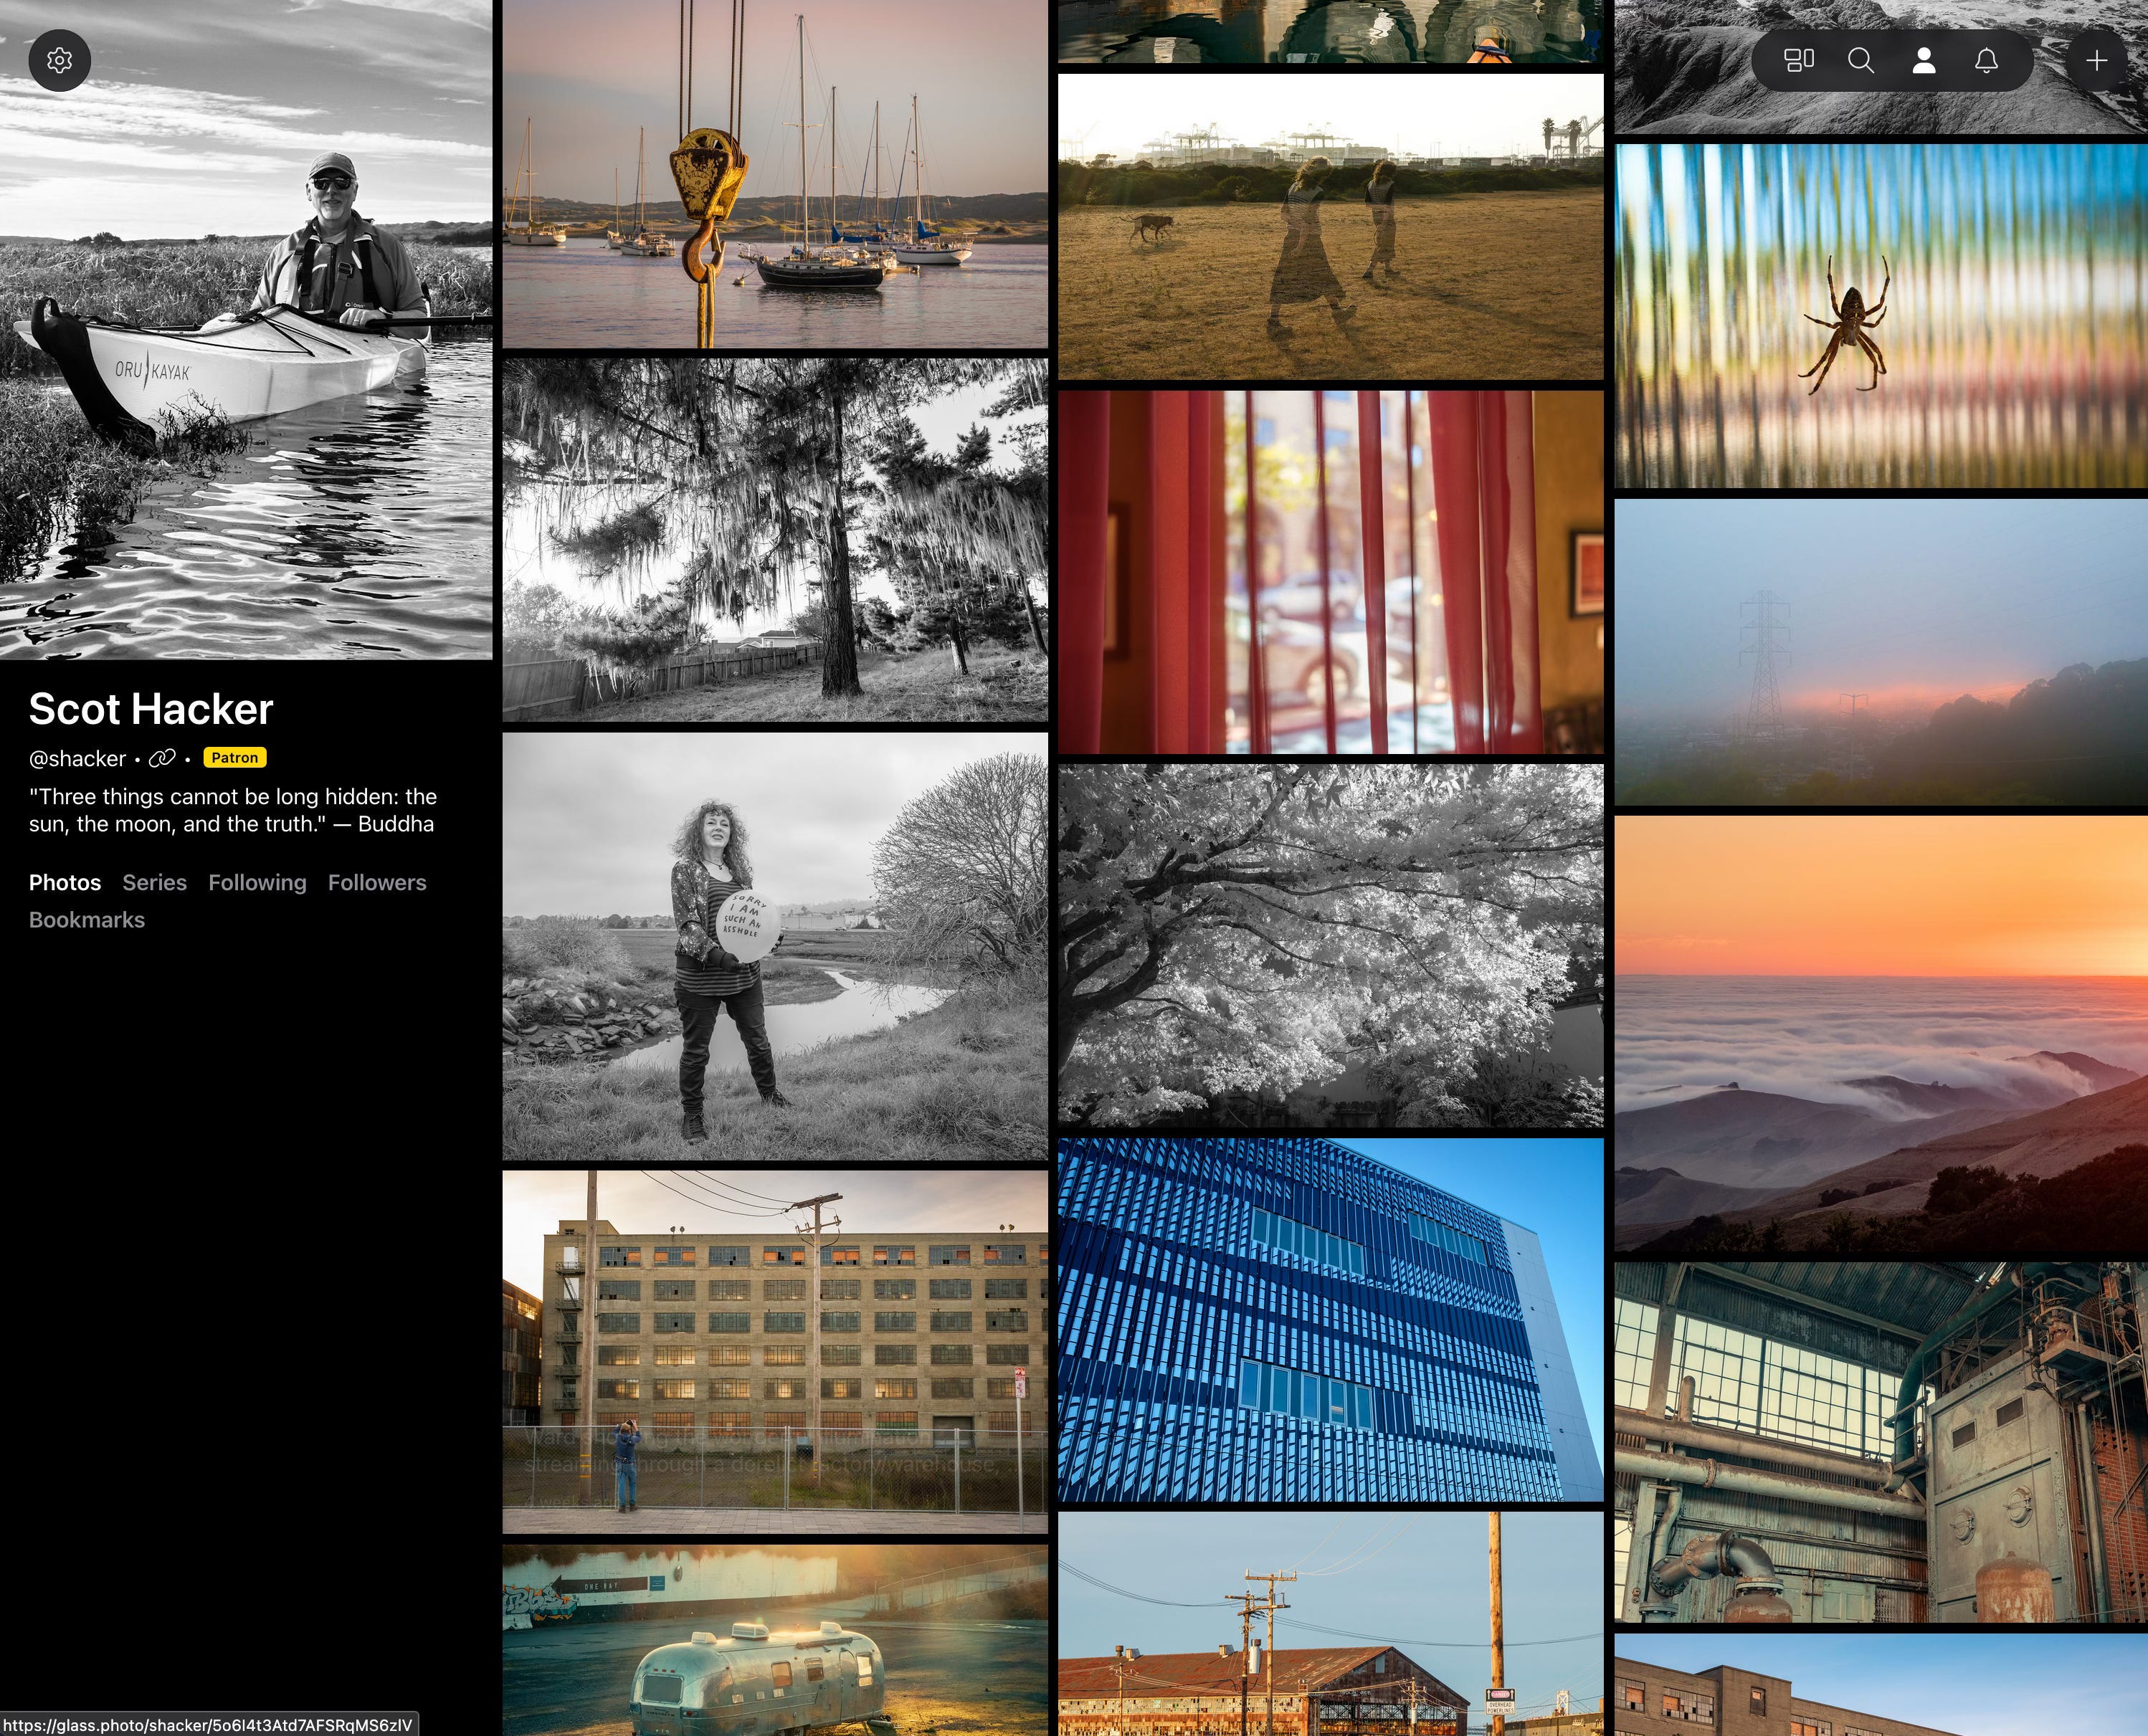Open the spider on glass photo
The image size is (2148, 1736).
[x=1880, y=316]
